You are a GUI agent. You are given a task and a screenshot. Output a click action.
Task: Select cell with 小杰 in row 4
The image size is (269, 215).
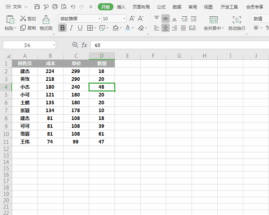25,87
